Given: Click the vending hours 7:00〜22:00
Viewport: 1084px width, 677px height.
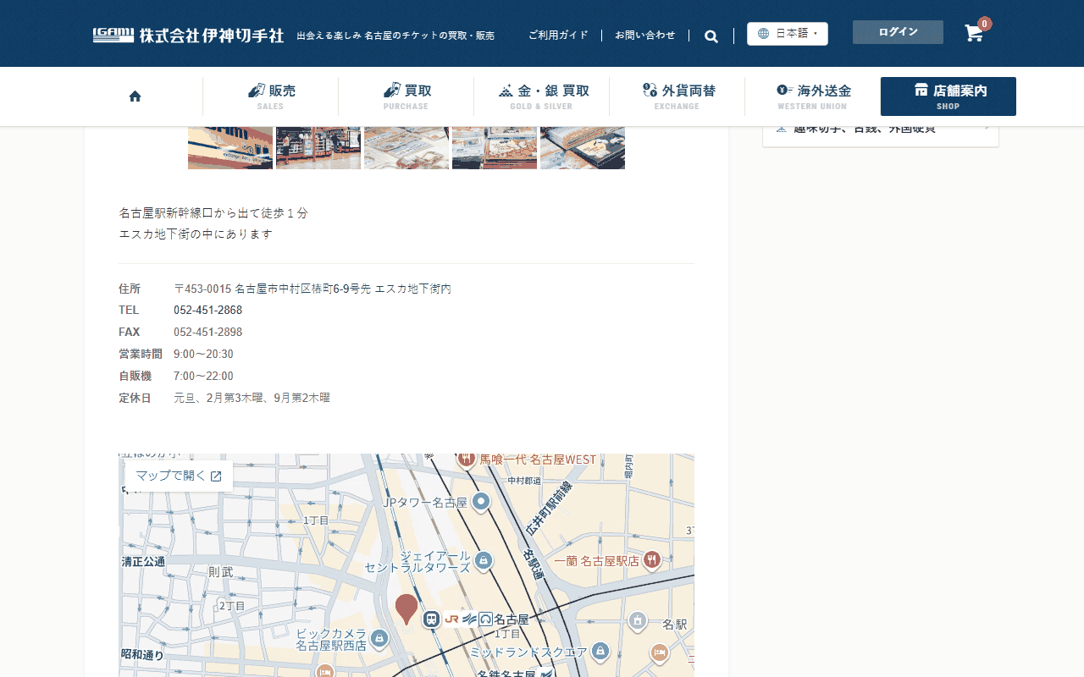Looking at the screenshot, I should point(203,377).
